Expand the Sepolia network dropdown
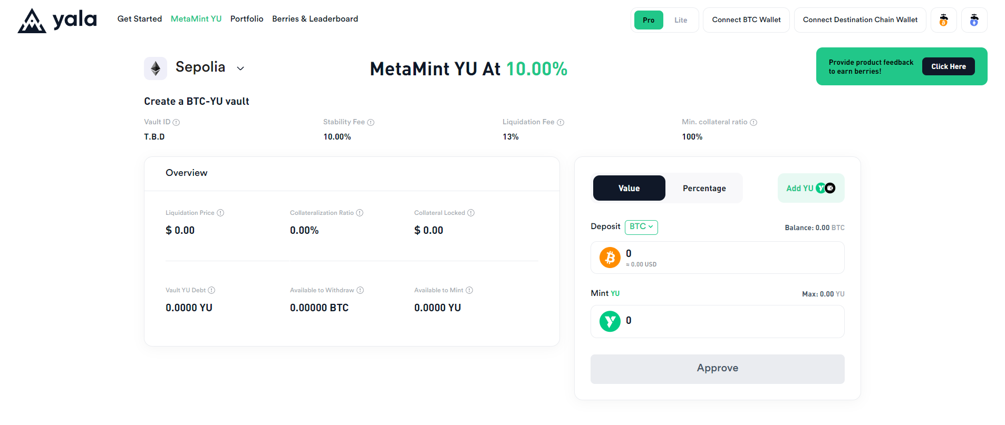 pos(240,68)
